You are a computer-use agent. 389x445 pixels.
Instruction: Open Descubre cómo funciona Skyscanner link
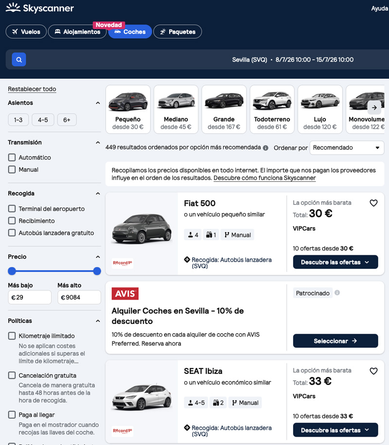(x=265, y=178)
